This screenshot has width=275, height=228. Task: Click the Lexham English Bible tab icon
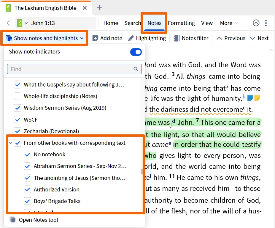[x=8, y=8]
